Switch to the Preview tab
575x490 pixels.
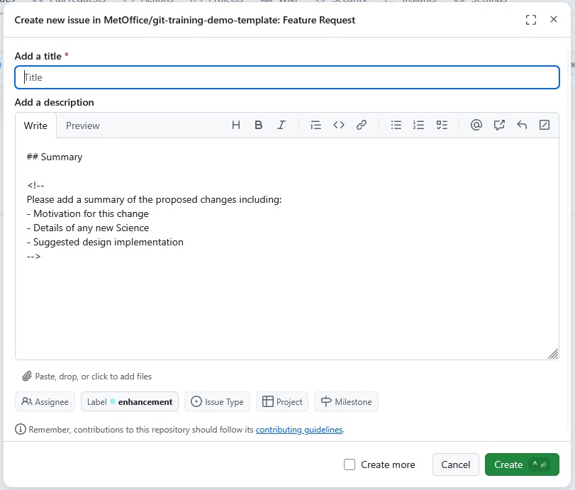tap(82, 126)
